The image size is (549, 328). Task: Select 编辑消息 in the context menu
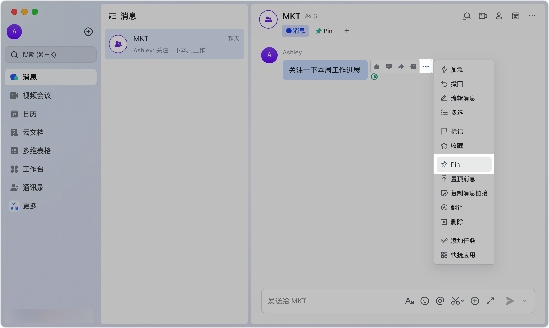pos(464,98)
